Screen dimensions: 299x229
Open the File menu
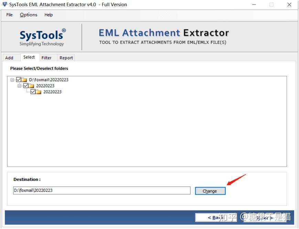pyautogui.click(x=9, y=15)
